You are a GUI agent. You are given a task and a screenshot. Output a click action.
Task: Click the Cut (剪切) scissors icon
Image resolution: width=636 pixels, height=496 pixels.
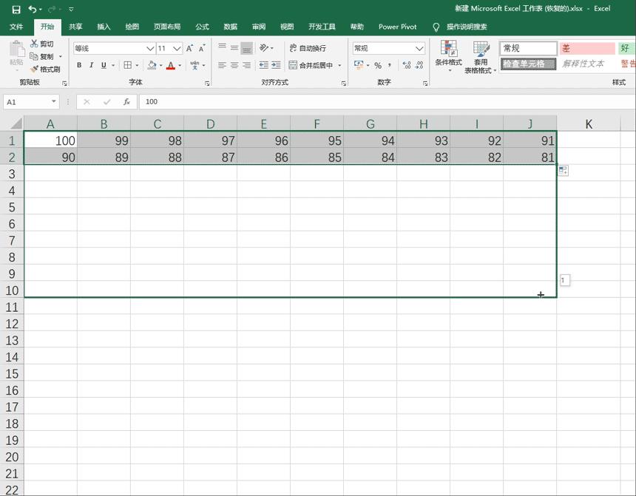(x=34, y=44)
